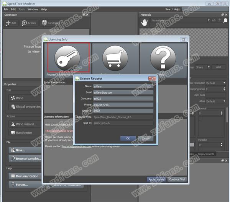Click the question mark Help icon
The height and width of the screenshot is (202, 230).
point(163,58)
